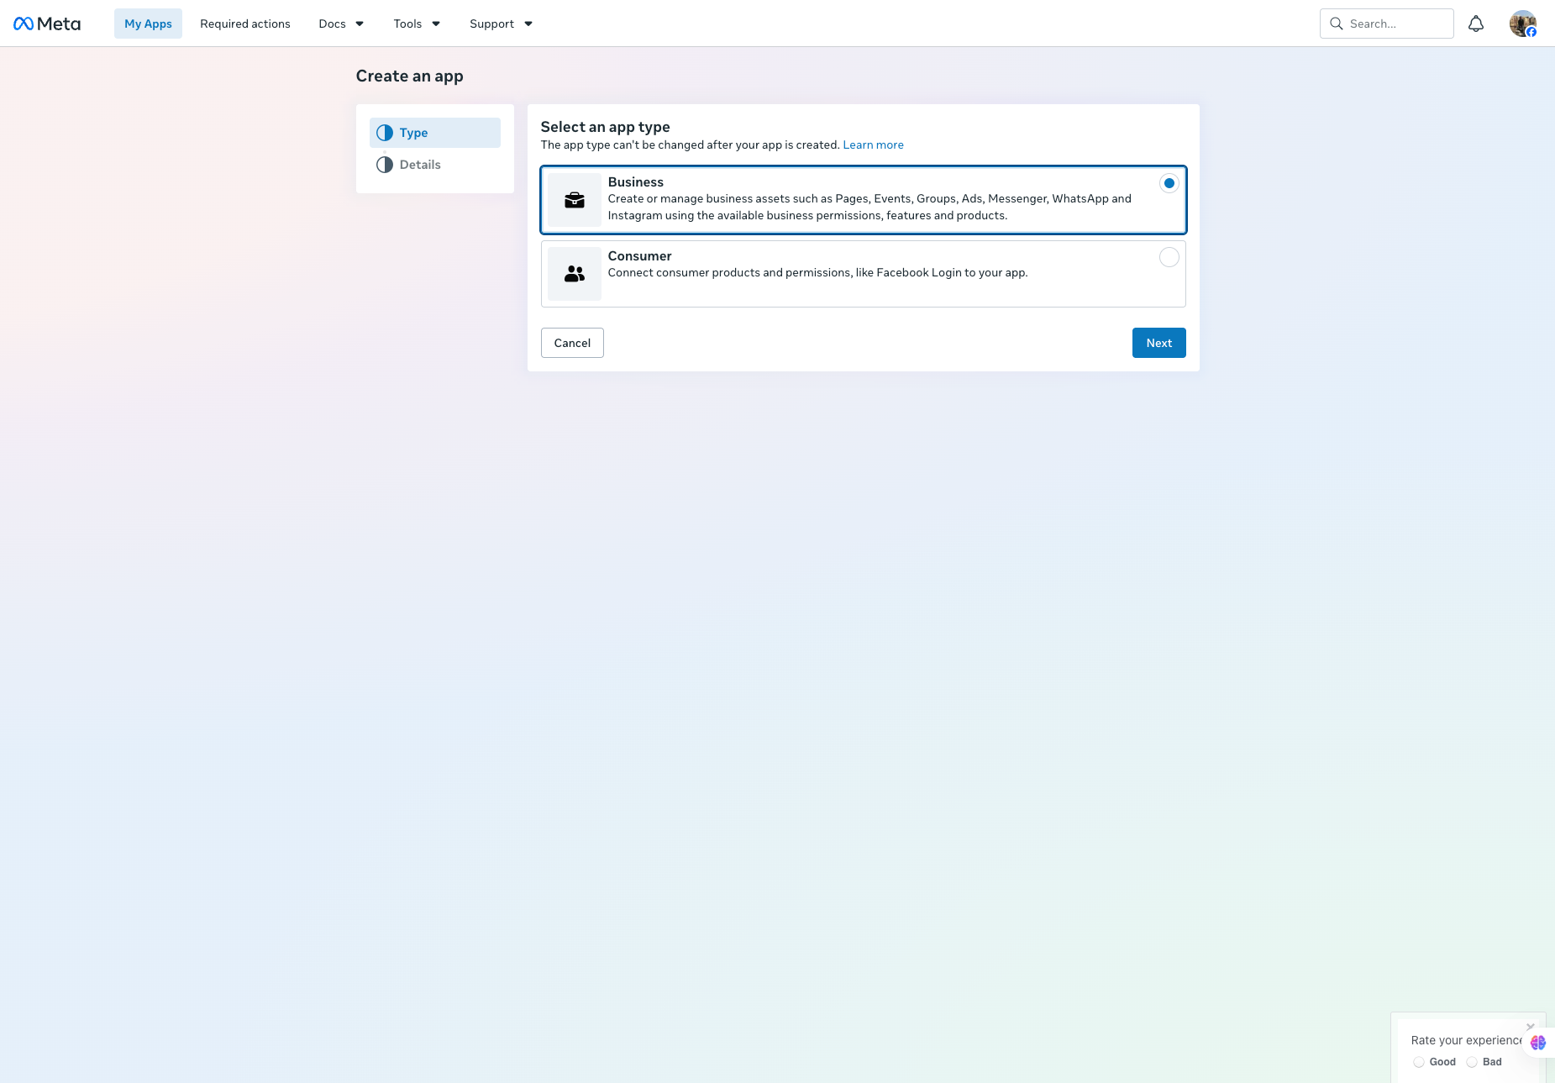Viewport: 1555px width, 1083px height.
Task: Click the Consumer description text
Action: [818, 272]
